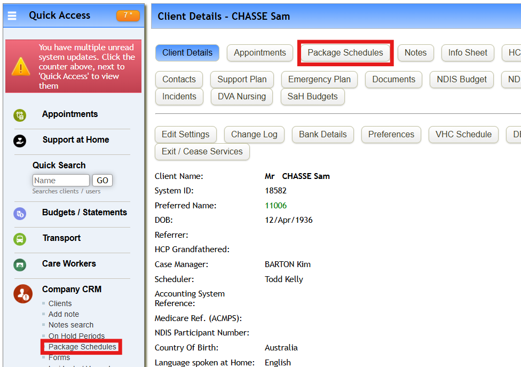Switch to the Emergency Plan tab
This screenshot has height=367, width=521.
pos(319,80)
